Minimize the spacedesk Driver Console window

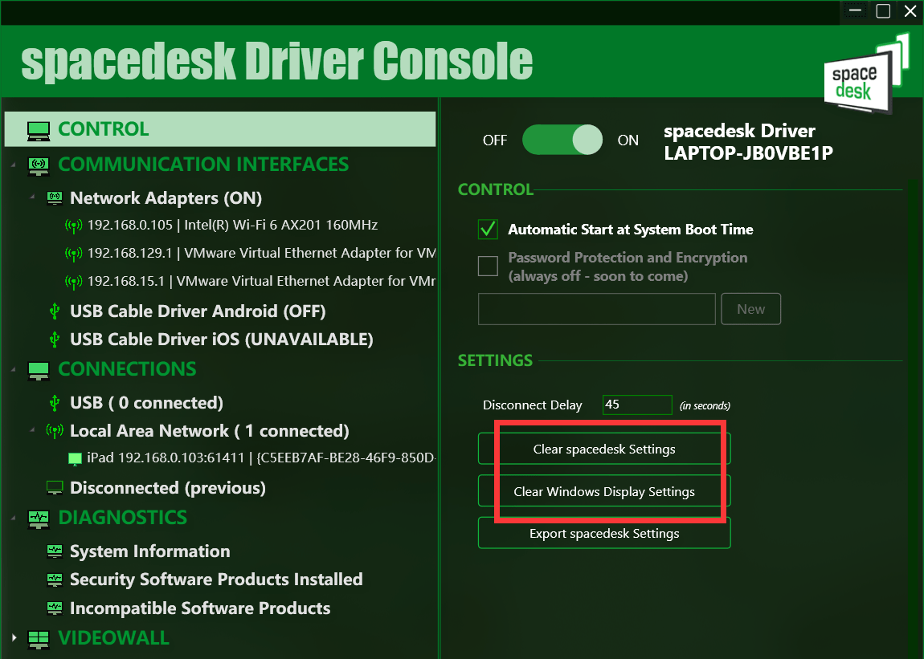855,11
